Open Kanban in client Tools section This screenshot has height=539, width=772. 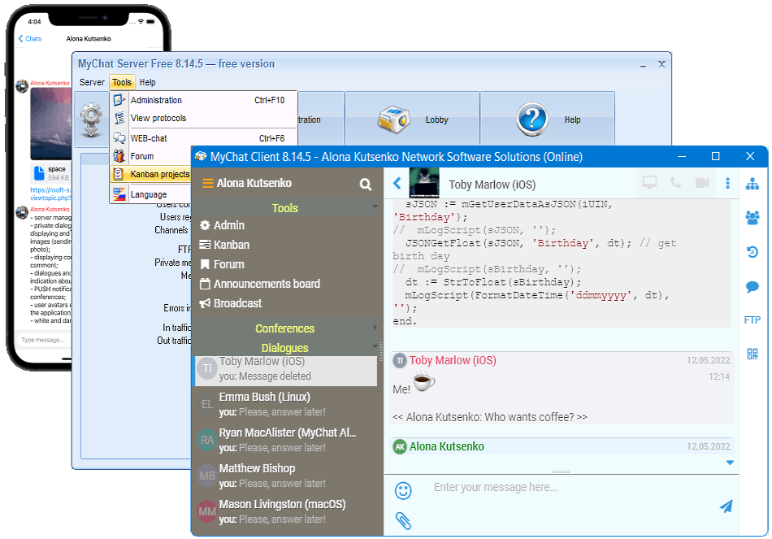click(224, 245)
